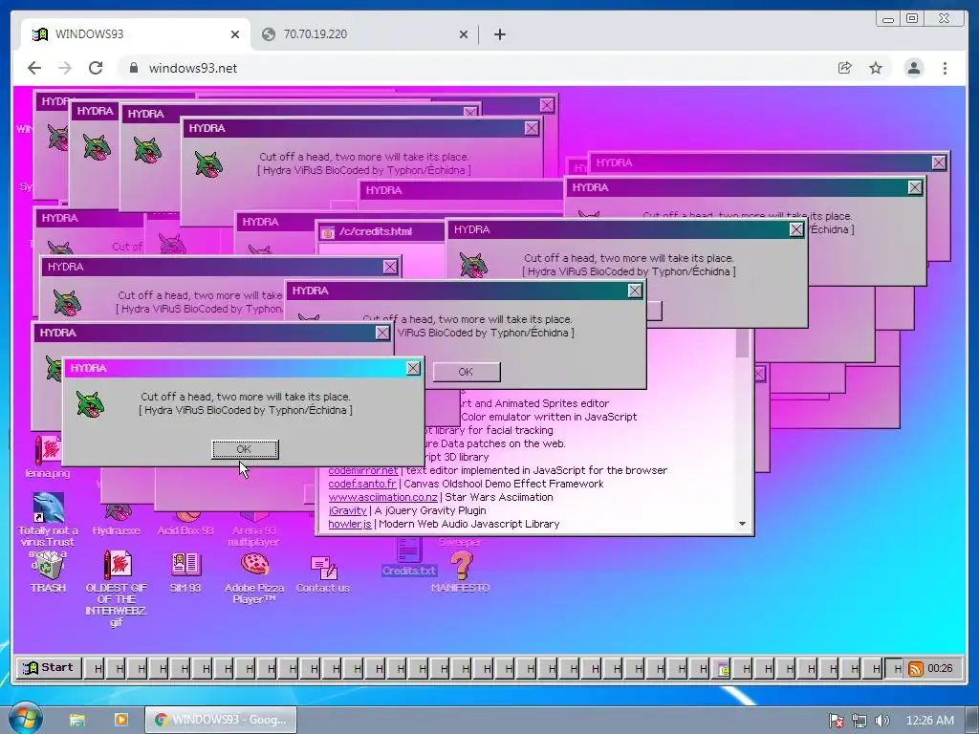The image size is (979, 734).
Task: Close the WINDOWS93 tab
Action: pos(235,34)
